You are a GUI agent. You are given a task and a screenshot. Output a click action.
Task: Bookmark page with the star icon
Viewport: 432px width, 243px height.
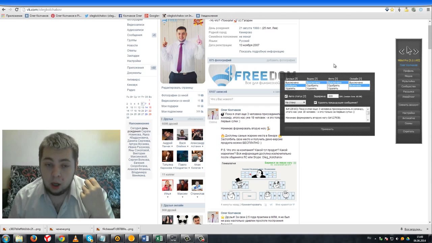pos(392,9)
